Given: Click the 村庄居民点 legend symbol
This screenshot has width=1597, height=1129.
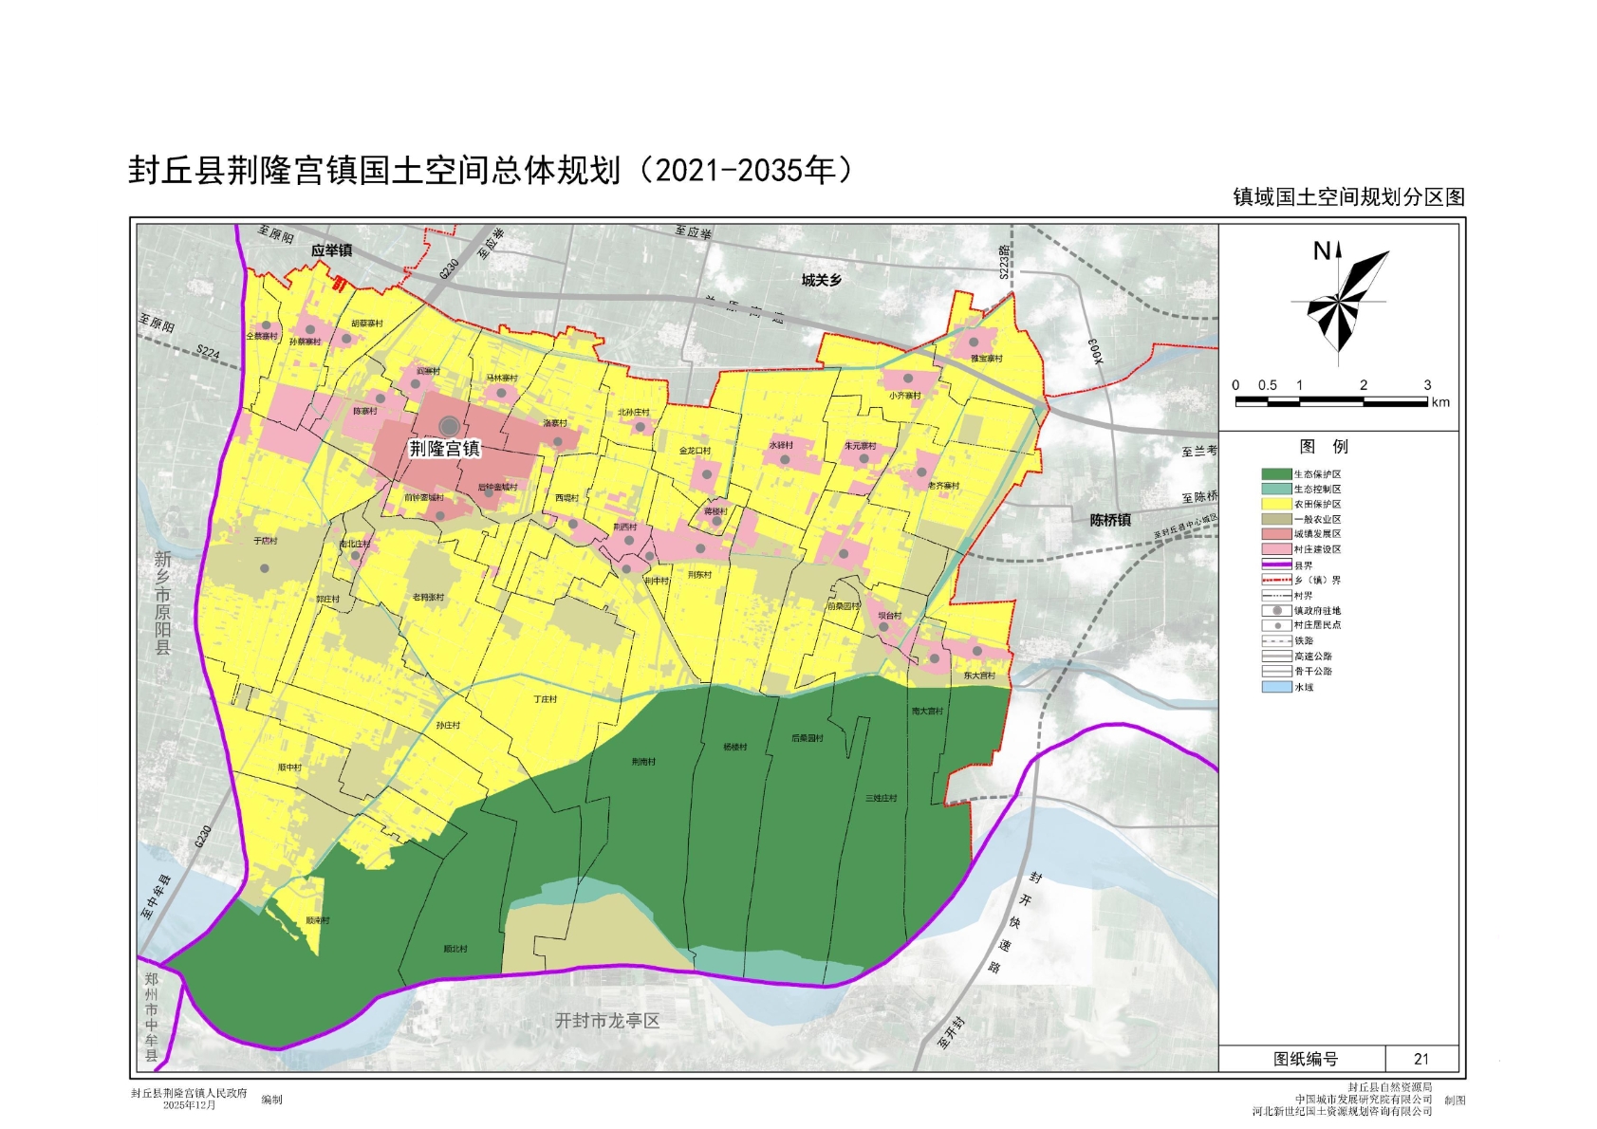Looking at the screenshot, I should pos(1276,626).
